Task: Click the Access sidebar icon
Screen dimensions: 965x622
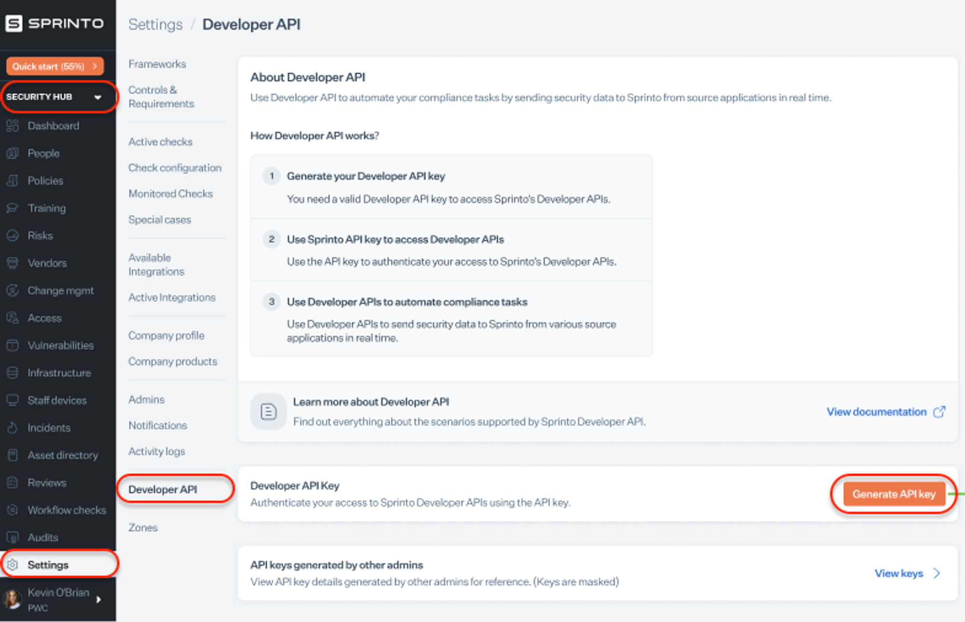Action: coord(13,318)
